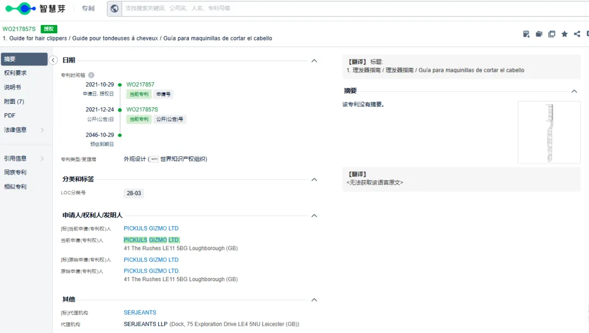Open the WO217857 application number link
Image resolution: width=589 pixels, height=333 pixels.
(x=140, y=85)
